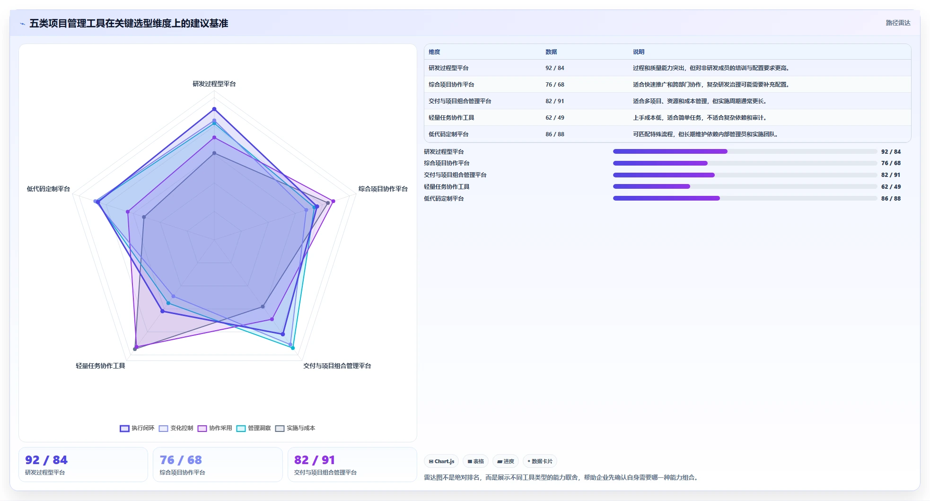This screenshot has width=930, height=501.
Task: Click the 82 / 91 table value
Action: click(554, 101)
